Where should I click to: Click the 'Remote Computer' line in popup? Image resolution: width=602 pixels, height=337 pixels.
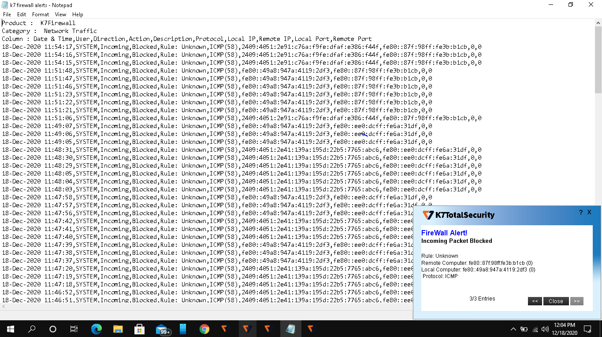[477, 263]
